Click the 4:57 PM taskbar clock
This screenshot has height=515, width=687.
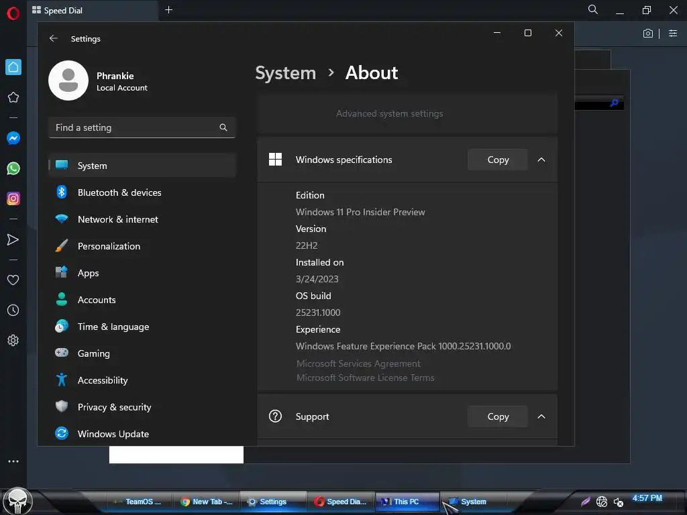pos(647,498)
